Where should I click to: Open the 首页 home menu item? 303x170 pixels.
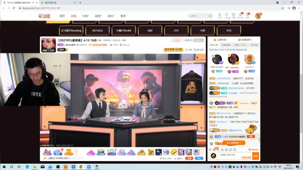coord(62,16)
